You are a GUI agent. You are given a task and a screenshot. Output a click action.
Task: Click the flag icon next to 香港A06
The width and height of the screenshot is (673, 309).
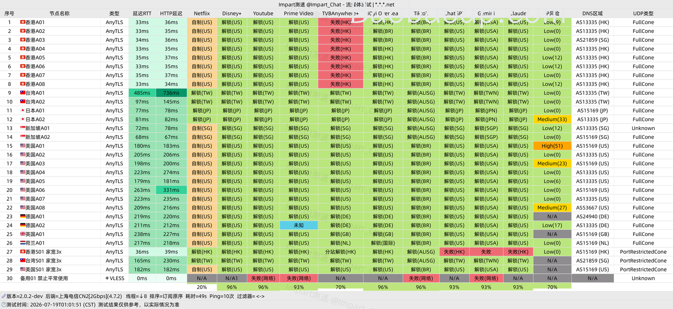point(23,67)
